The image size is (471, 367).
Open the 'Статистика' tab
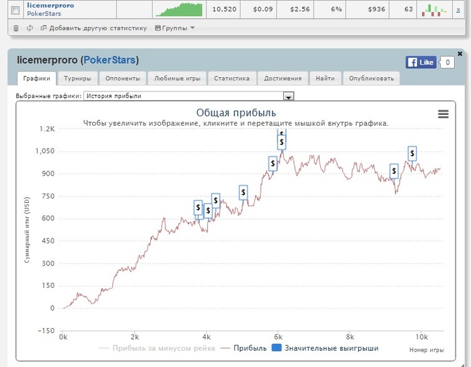point(231,79)
